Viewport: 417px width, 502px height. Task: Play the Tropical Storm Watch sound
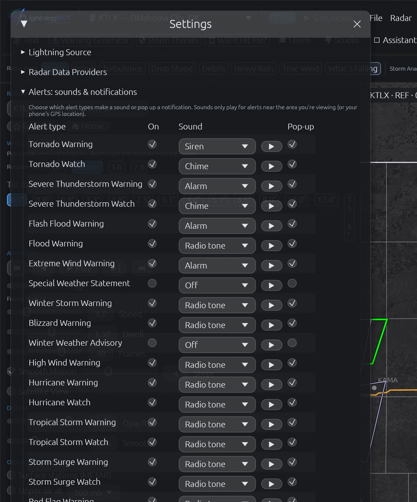271,444
